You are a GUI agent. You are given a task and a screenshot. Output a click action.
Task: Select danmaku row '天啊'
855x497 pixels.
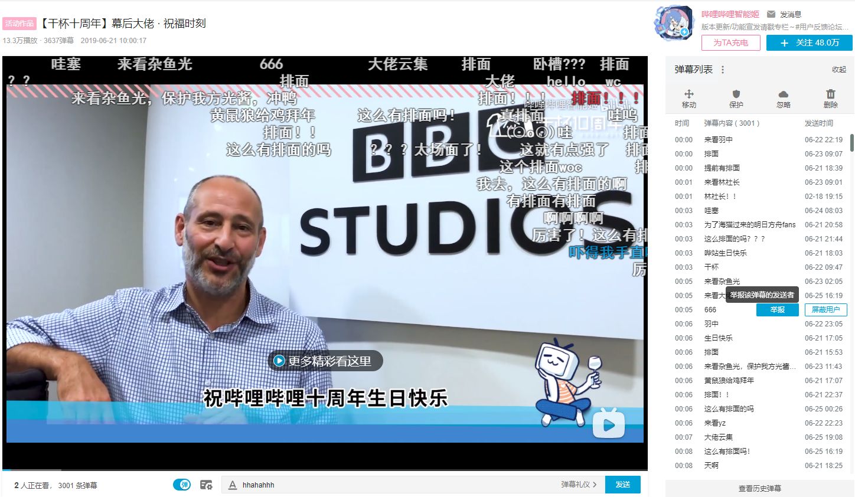point(760,466)
